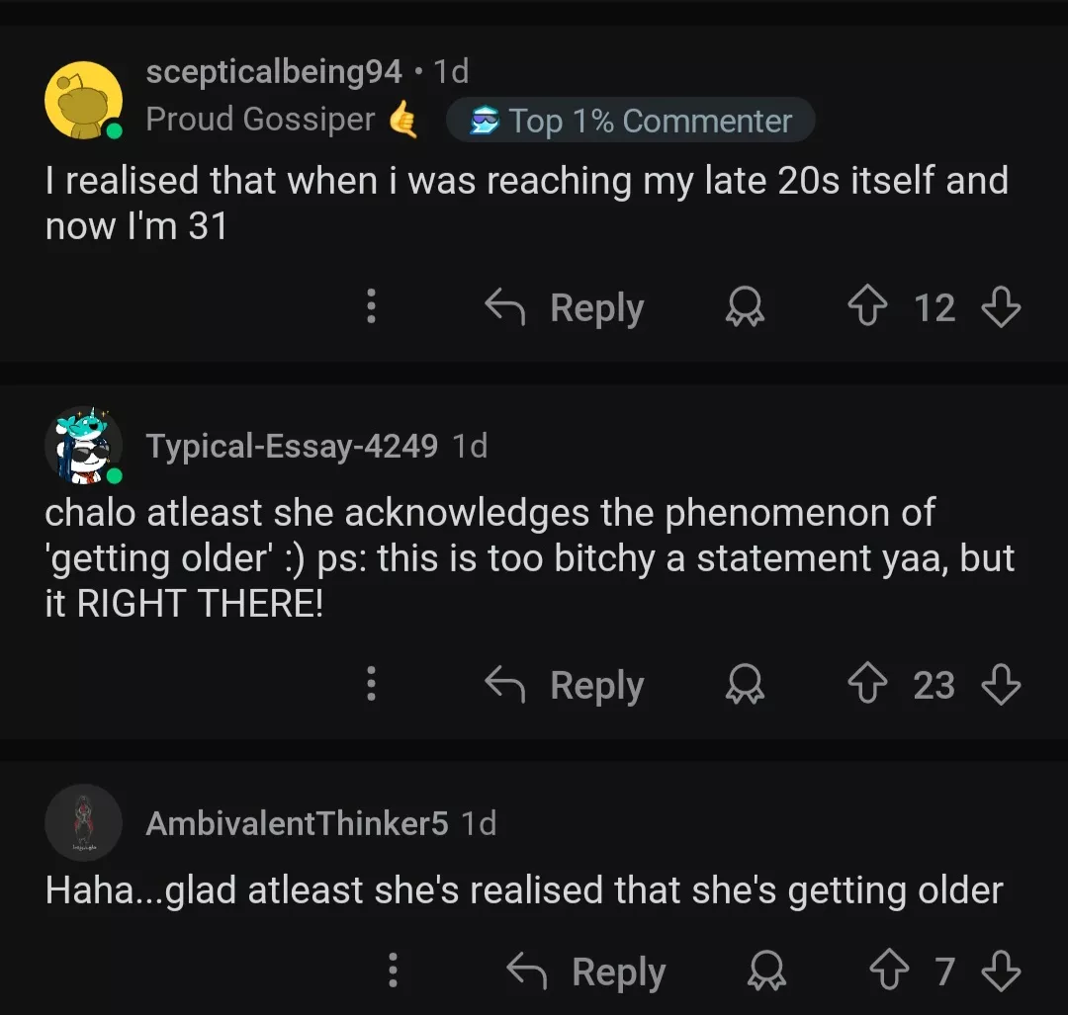
Task: Award AmbivalentThinker5's comment
Action: point(766,971)
